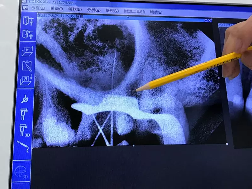Viewport: 252px width, 189px height.
Task: Maximize the X-ray image sub-window
Action: [x=206, y=20]
